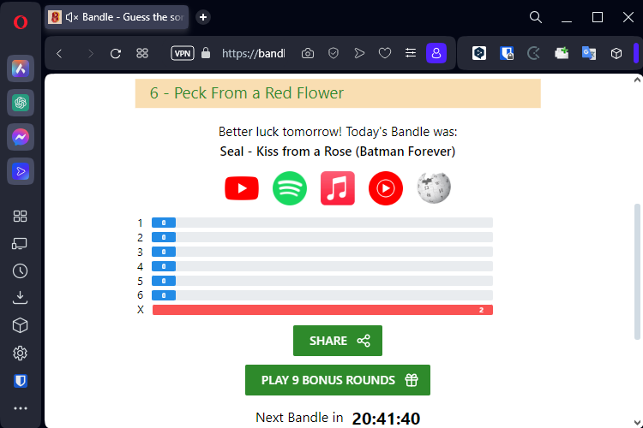This screenshot has height=428, width=643.
Task: Open Messenger in the Opera sidebar
Action: point(21,137)
